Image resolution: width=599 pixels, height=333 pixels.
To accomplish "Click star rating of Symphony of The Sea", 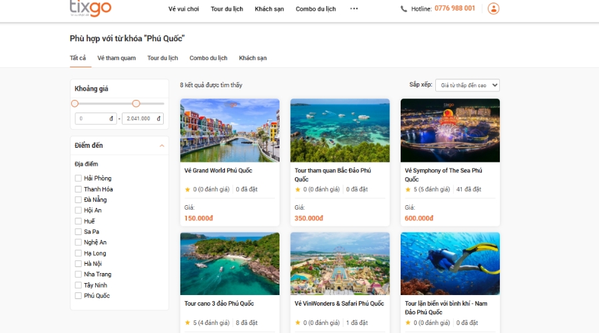I will pos(408,189).
